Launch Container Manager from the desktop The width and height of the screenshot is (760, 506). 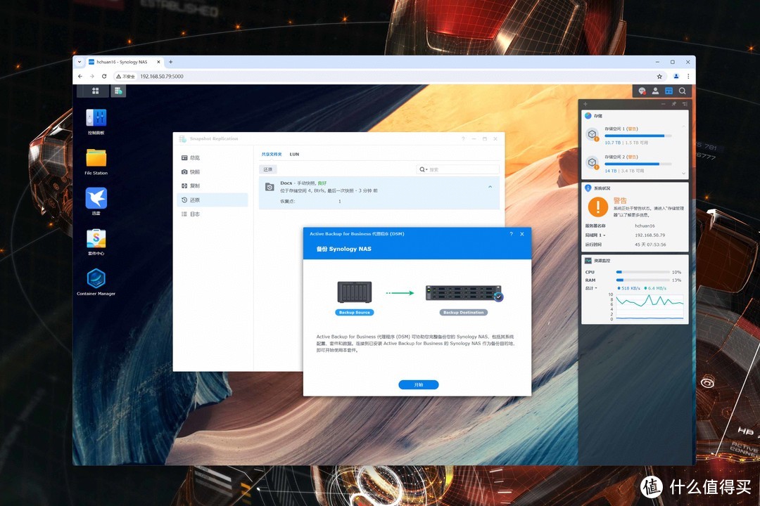pyautogui.click(x=96, y=279)
